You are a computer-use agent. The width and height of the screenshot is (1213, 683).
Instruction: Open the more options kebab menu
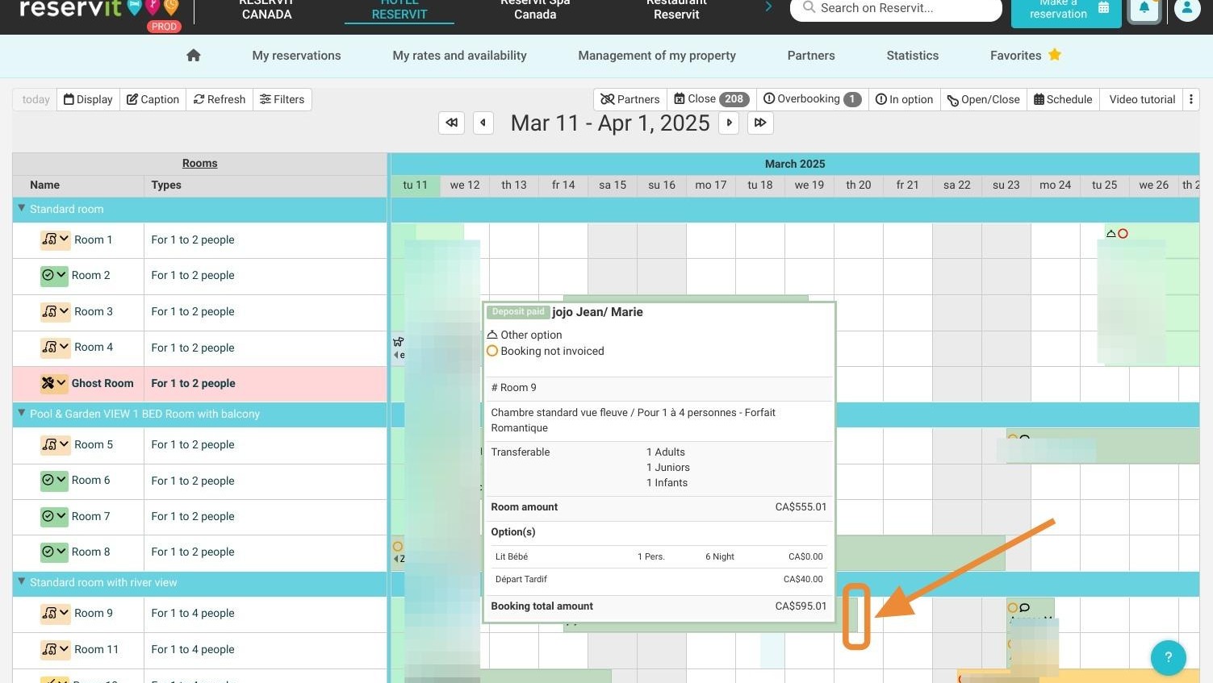click(x=1191, y=99)
